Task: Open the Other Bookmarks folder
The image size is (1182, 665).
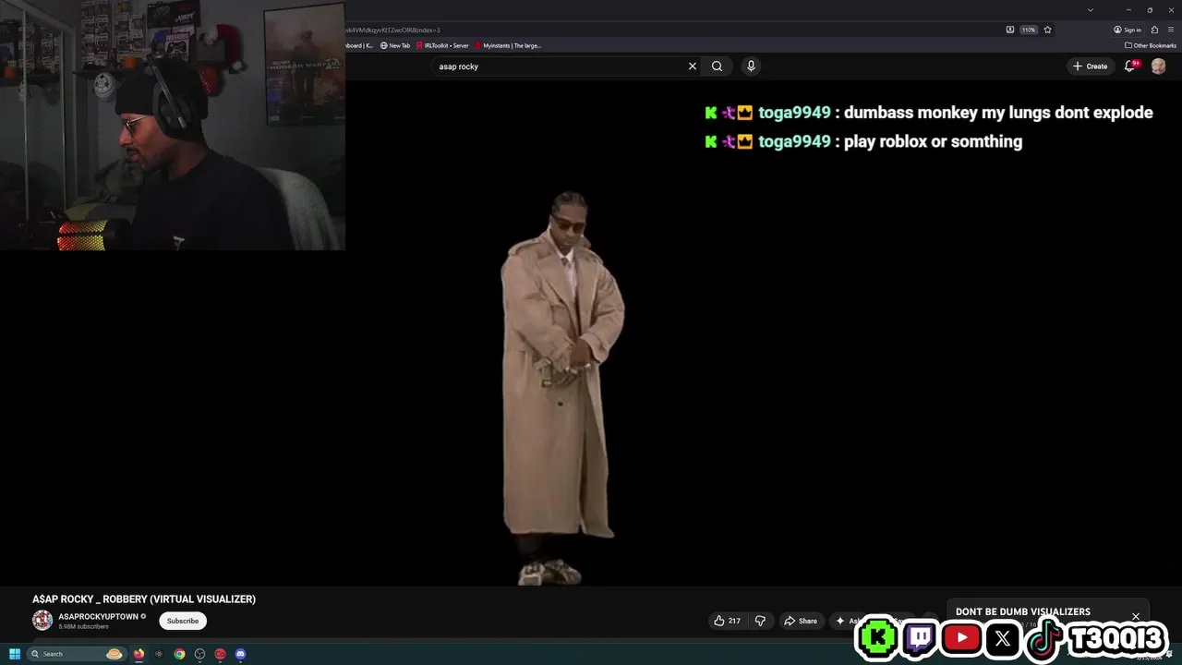Action: [1151, 45]
